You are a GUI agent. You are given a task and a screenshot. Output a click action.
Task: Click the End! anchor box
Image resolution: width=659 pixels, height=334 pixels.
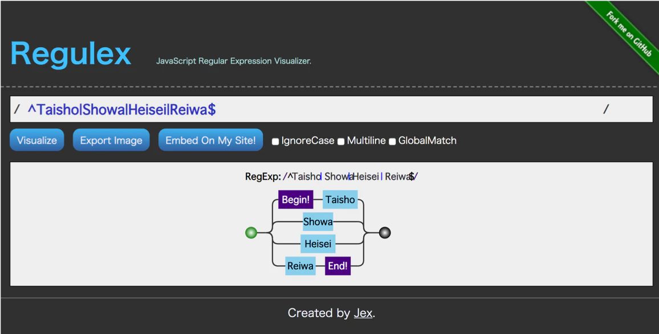pyautogui.click(x=338, y=266)
